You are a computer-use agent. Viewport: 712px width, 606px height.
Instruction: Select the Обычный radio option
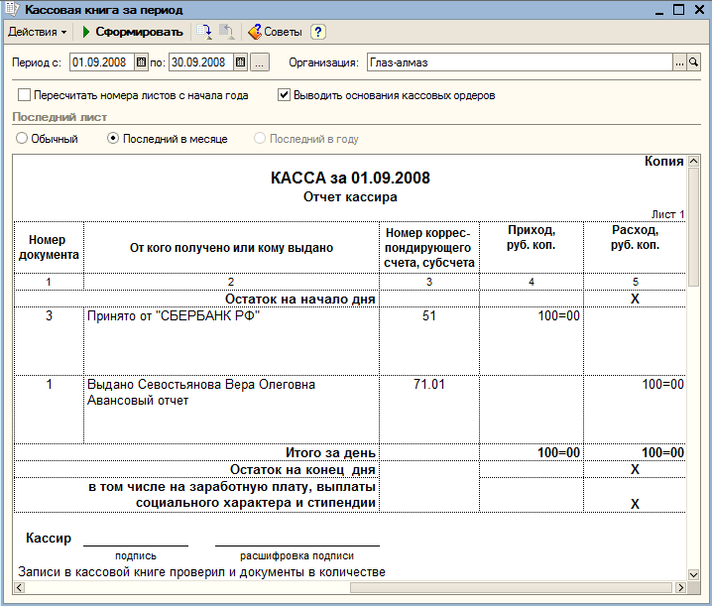coord(22,138)
